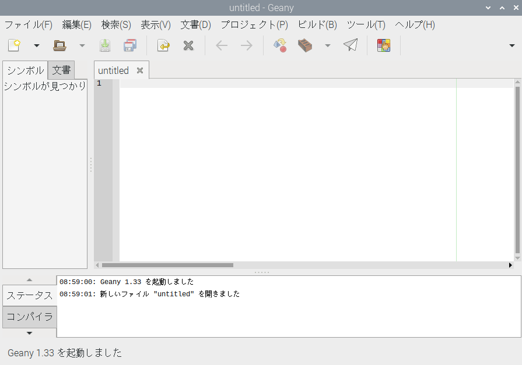
Task: Expand the recent files arrow beside Open
Action: [82, 45]
